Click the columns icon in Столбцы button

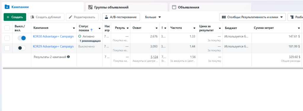pos(224,17)
